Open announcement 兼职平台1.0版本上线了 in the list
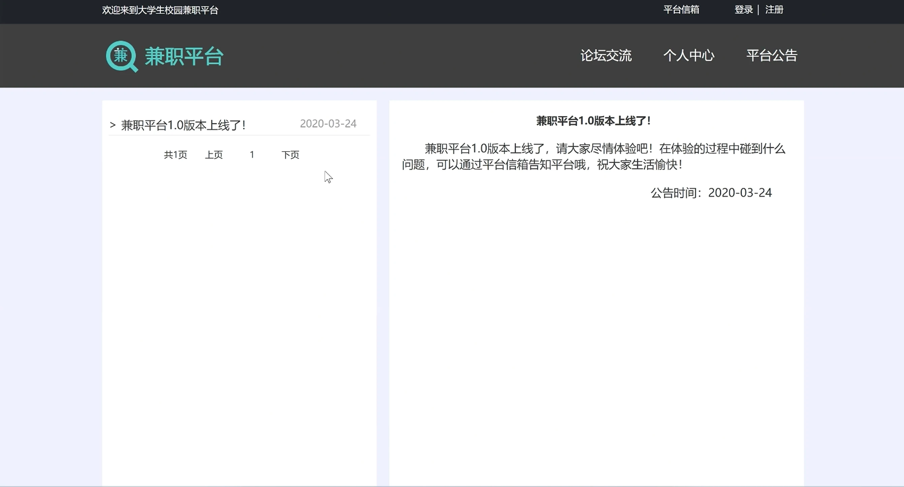904x487 pixels. [x=183, y=125]
